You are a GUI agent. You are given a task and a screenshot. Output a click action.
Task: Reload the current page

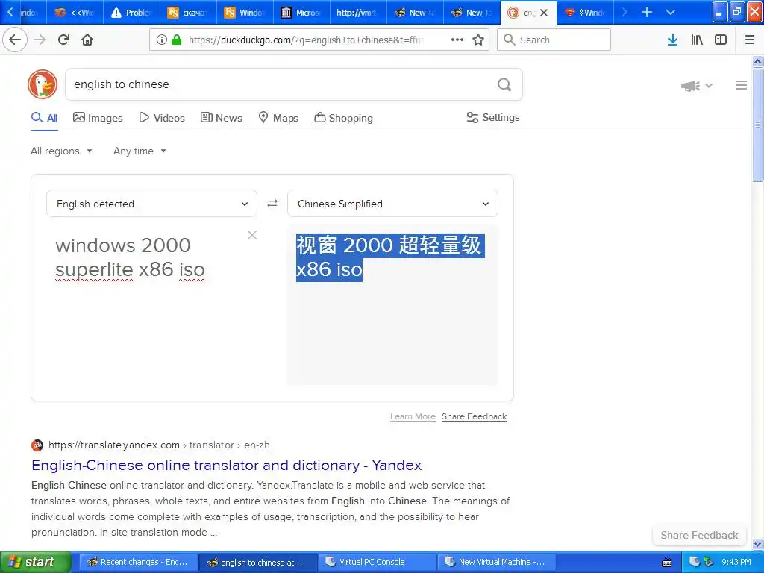click(x=63, y=40)
